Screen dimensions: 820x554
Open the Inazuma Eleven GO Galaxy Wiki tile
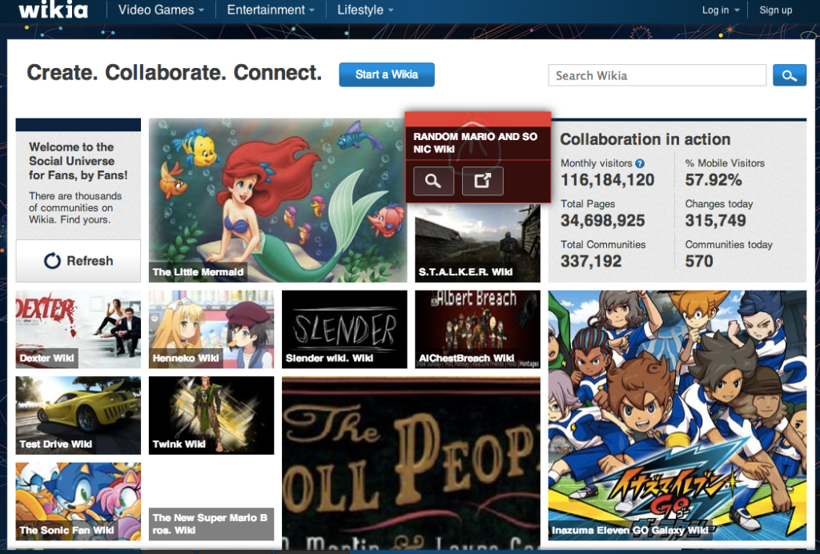[x=677, y=415]
